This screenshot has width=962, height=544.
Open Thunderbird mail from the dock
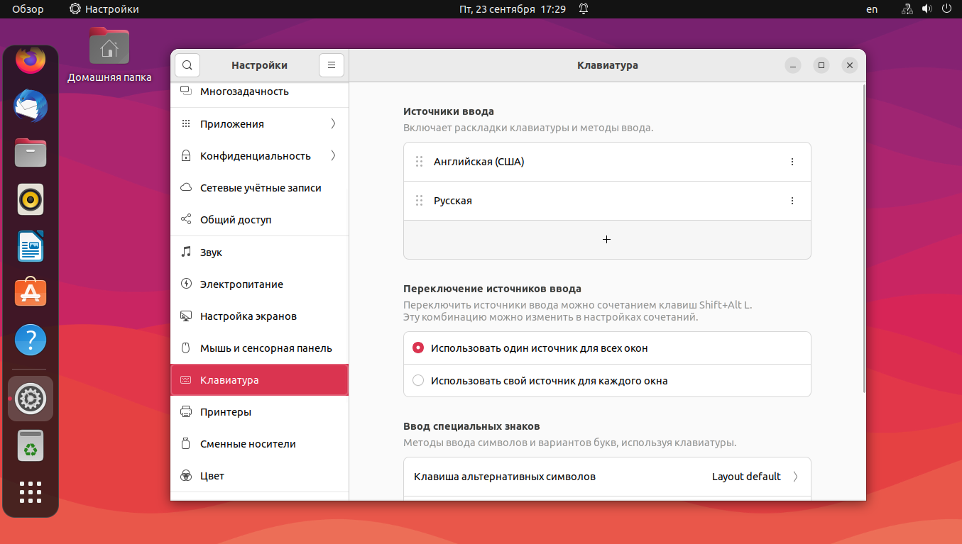(x=31, y=106)
